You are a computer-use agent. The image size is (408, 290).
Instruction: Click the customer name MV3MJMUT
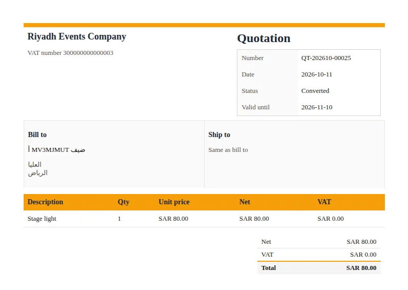point(57,150)
